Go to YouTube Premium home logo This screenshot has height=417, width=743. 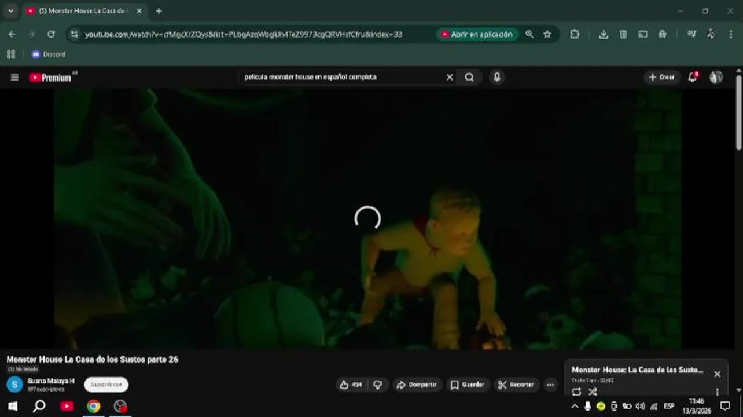point(52,77)
